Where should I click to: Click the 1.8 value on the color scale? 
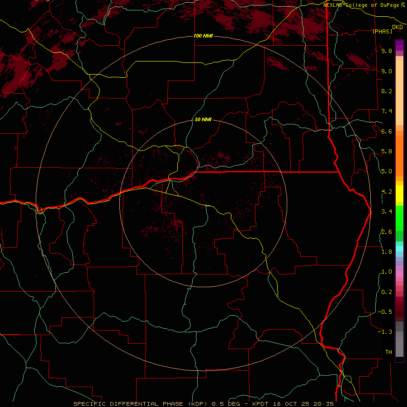387,252
